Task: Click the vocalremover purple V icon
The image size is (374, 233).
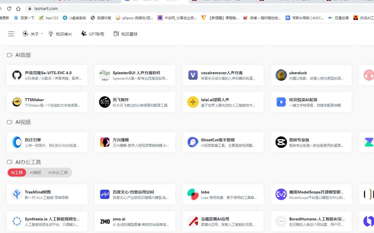Action: point(193,75)
